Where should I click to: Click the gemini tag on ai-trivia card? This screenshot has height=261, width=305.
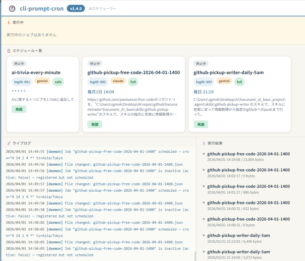click(x=42, y=81)
